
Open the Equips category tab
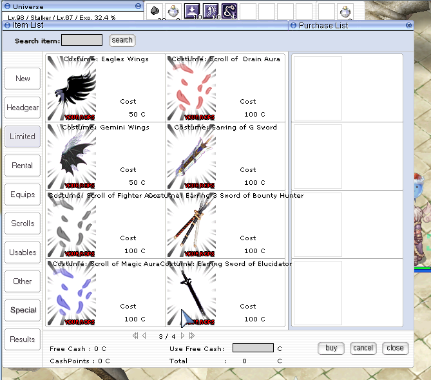pos(23,195)
